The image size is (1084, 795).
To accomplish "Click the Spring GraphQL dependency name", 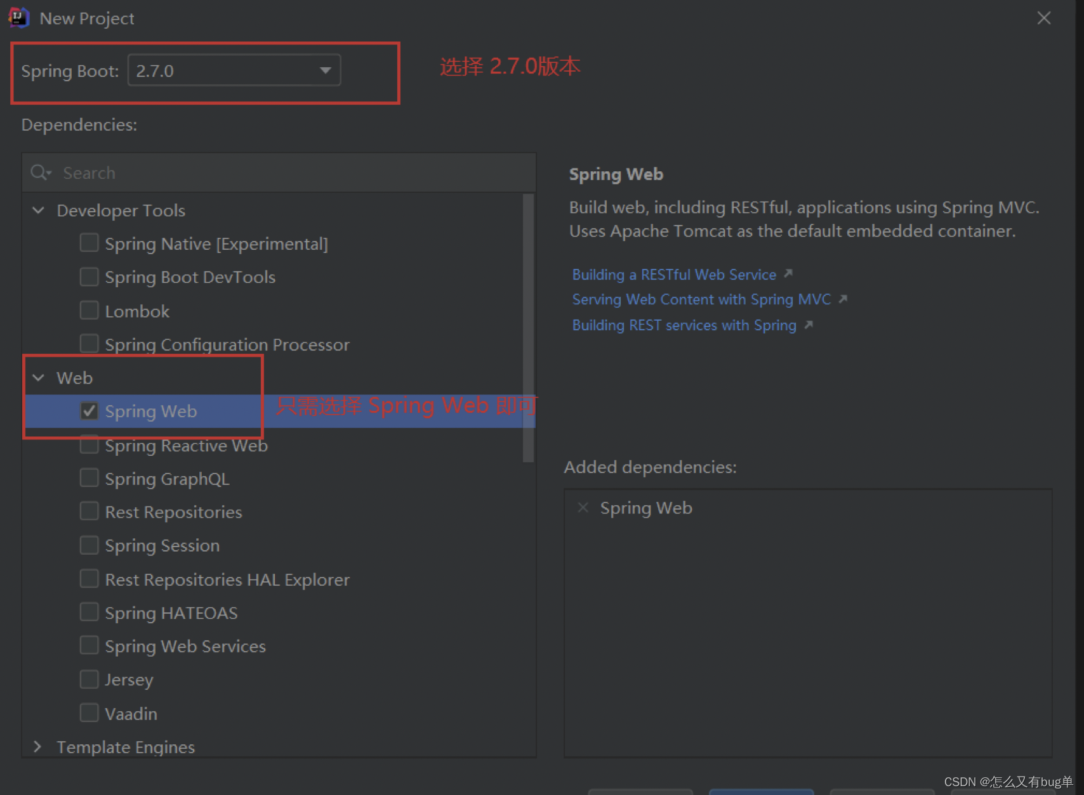I will (x=167, y=479).
